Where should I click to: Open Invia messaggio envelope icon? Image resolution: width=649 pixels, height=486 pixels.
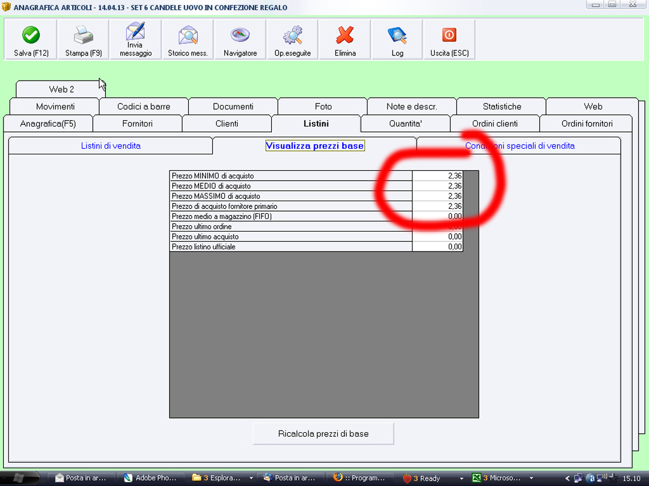click(x=135, y=39)
